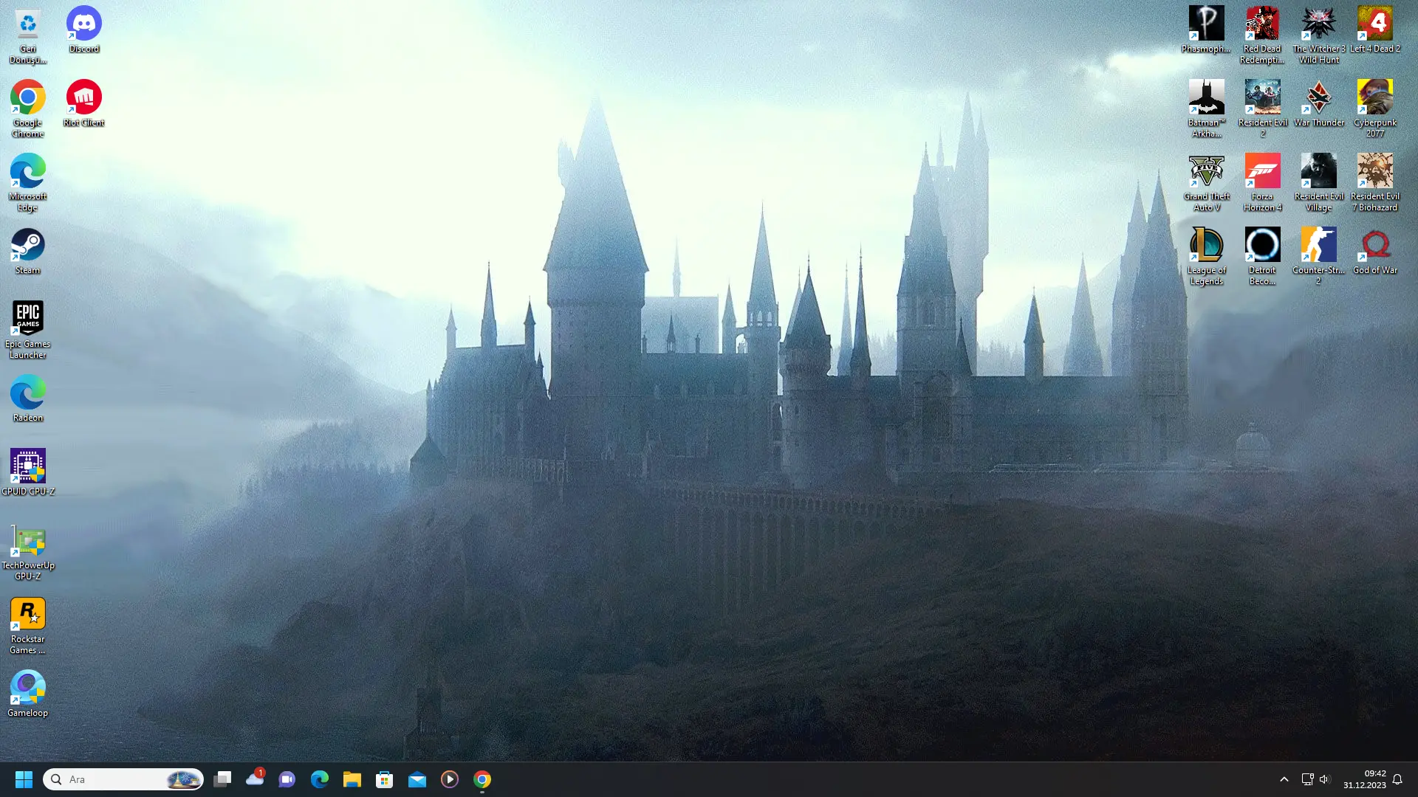Open the Recycle Bin (Geri Dönüşüm) icon

(x=27, y=35)
